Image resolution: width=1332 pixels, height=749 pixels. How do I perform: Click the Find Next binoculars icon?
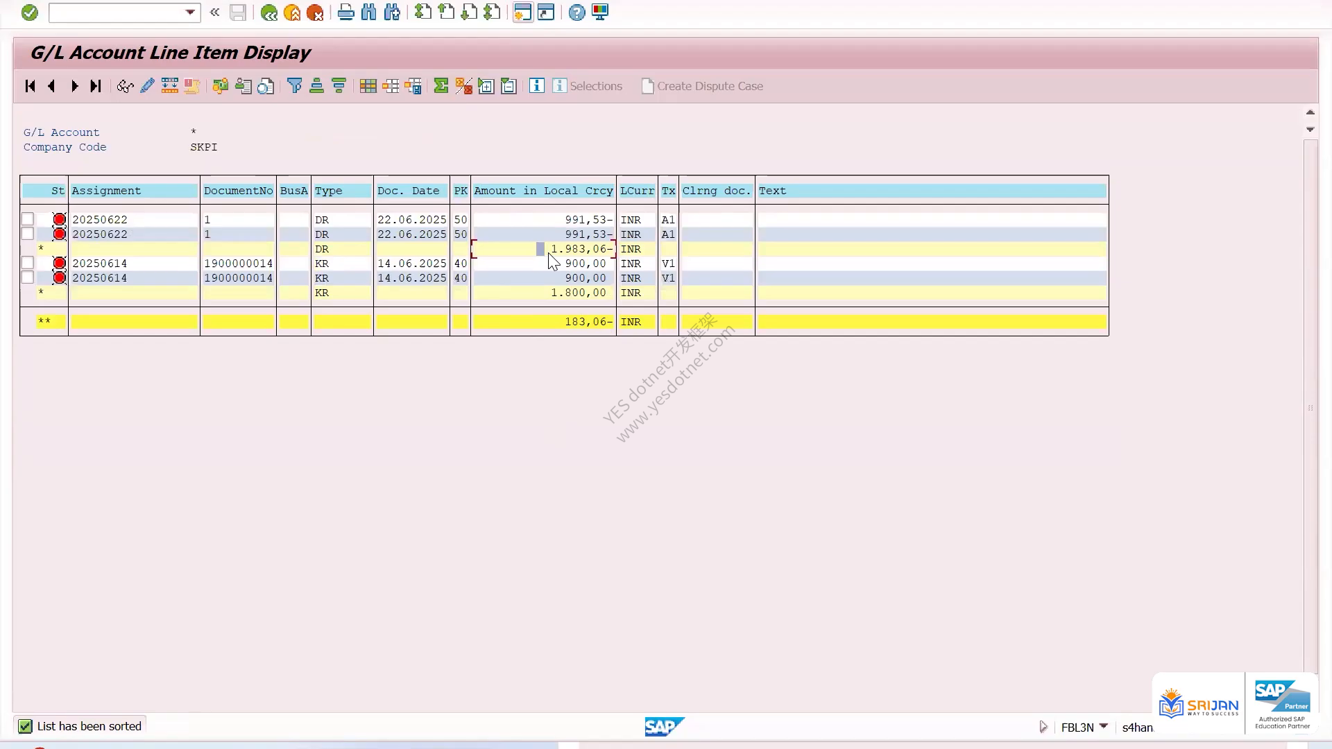coord(392,12)
